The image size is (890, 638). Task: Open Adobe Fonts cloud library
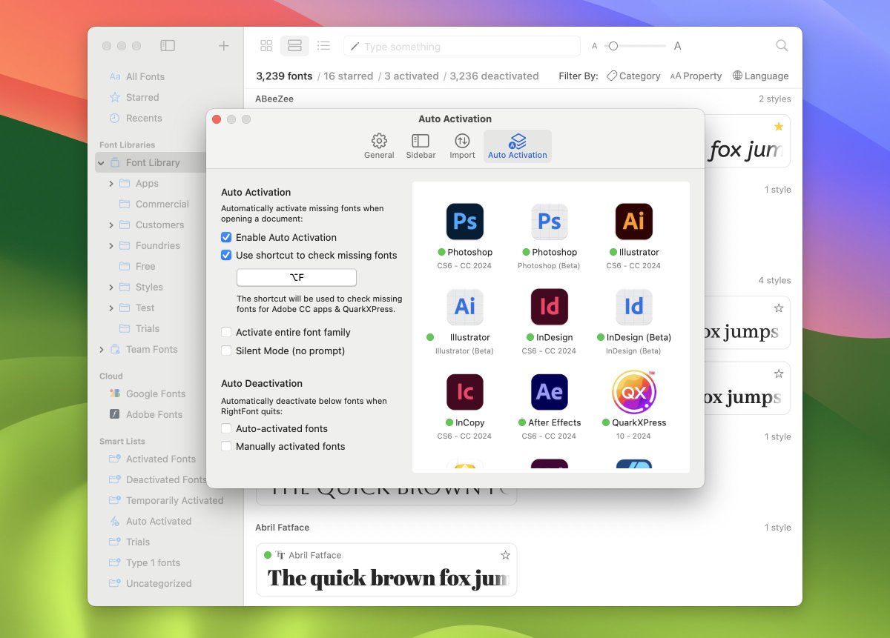pyautogui.click(x=154, y=414)
